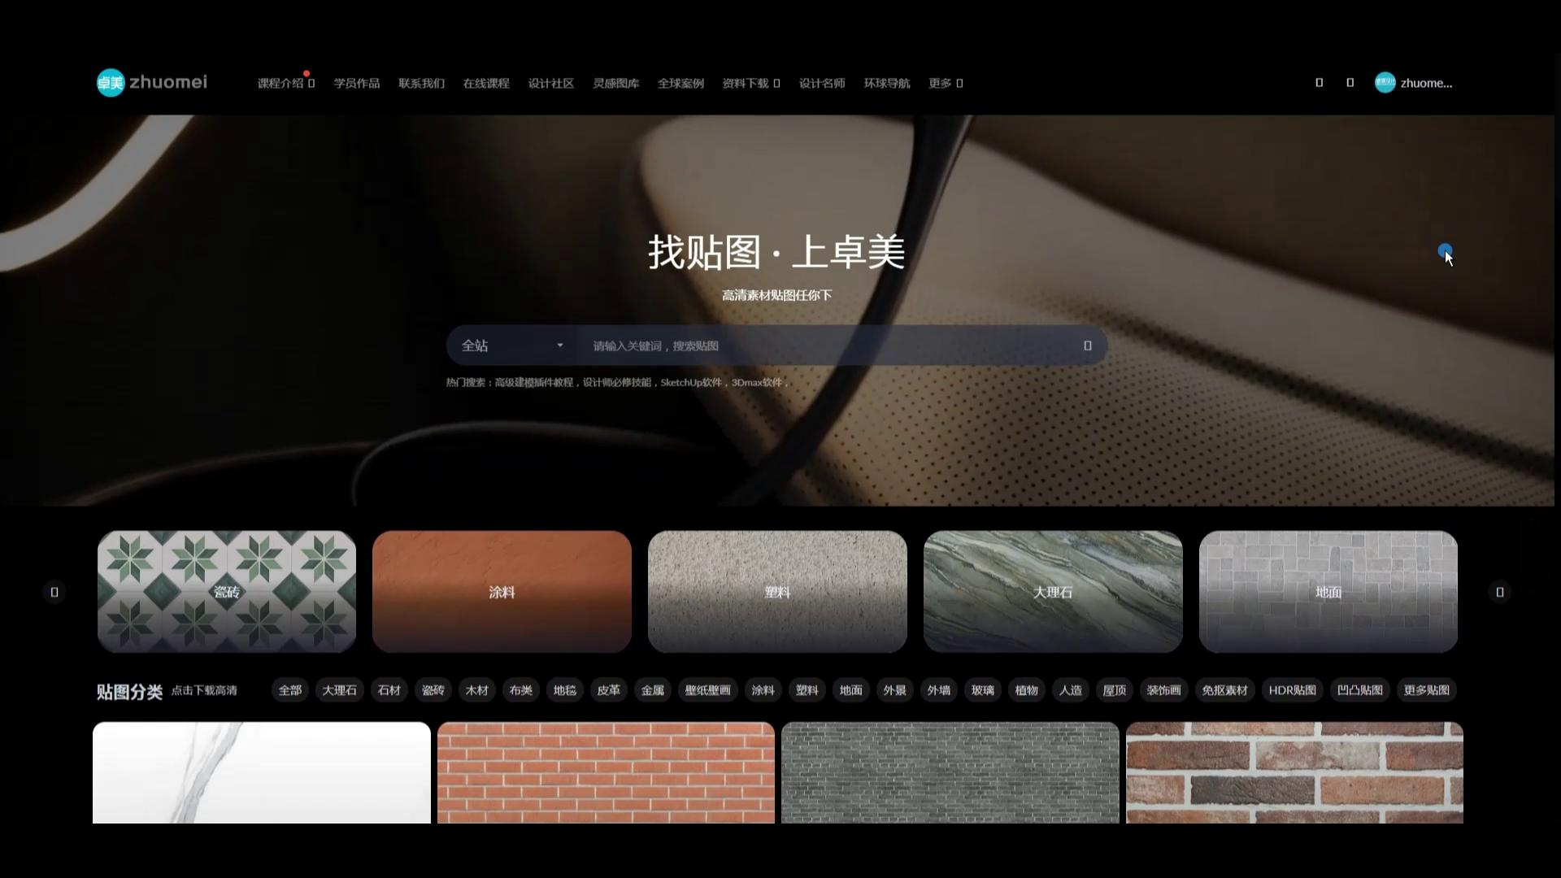This screenshot has width=1561, height=878.
Task: Click the search magnifier icon in search bar
Action: 1087,346
